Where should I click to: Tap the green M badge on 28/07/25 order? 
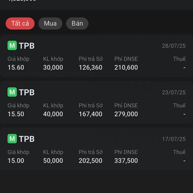pyautogui.click(x=12, y=45)
